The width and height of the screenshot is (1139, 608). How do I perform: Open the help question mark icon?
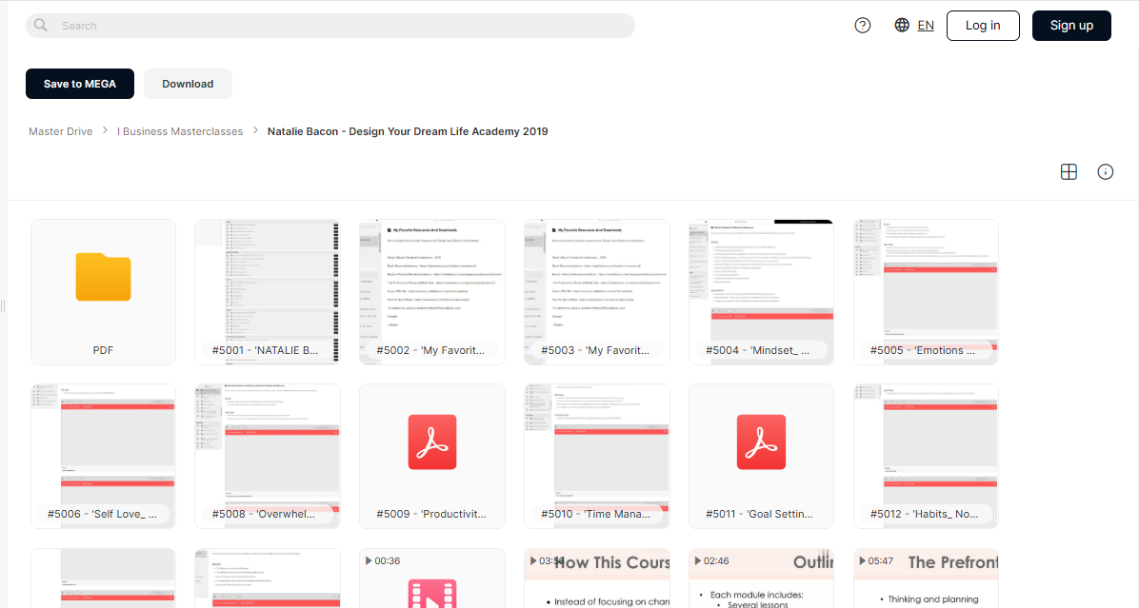[862, 26]
